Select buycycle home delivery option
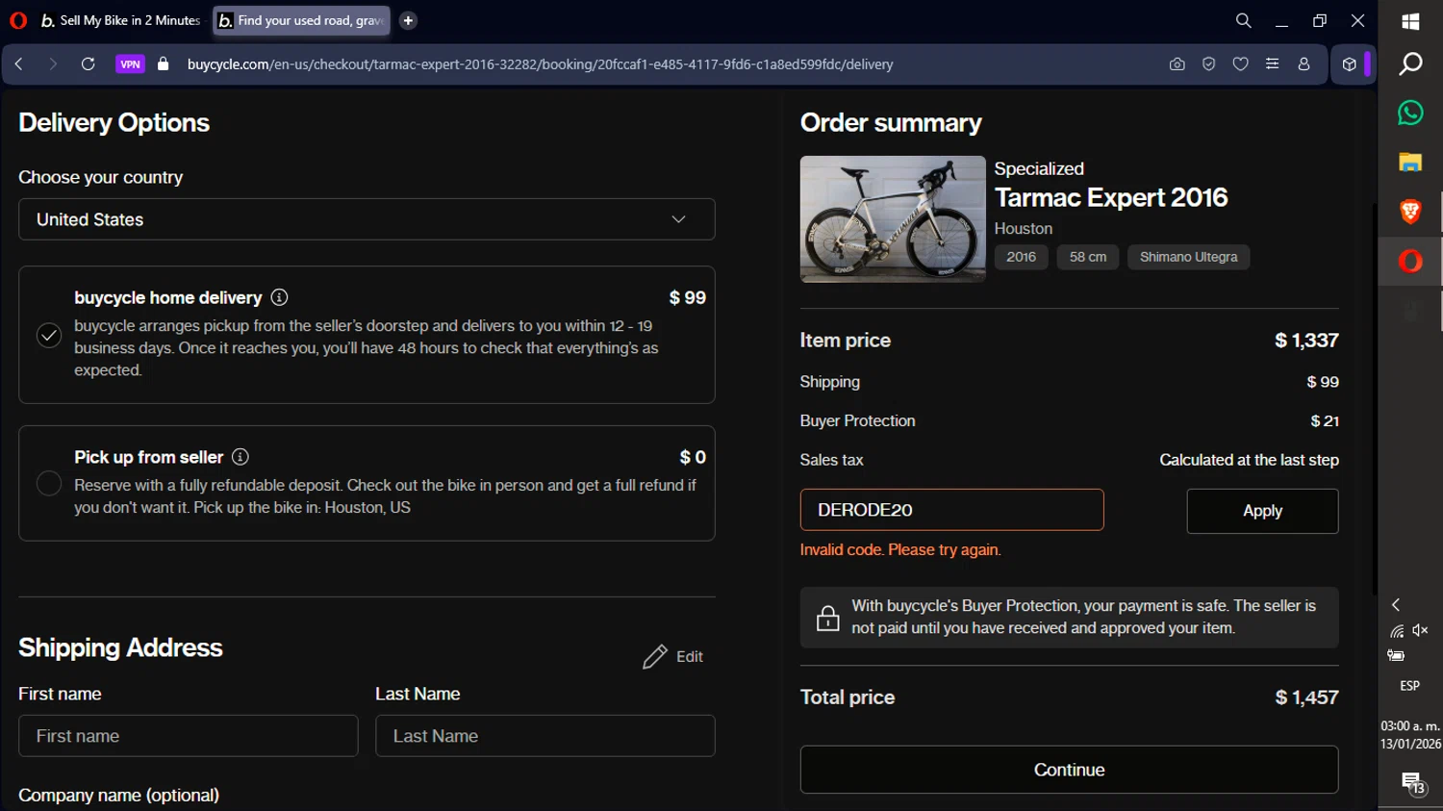The height and width of the screenshot is (811, 1443). [49, 335]
